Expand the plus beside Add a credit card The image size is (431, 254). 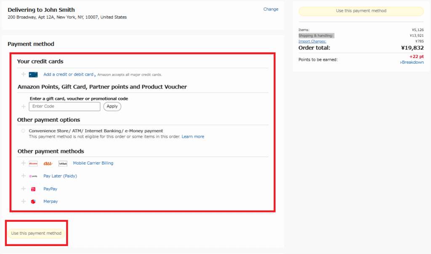click(x=24, y=74)
